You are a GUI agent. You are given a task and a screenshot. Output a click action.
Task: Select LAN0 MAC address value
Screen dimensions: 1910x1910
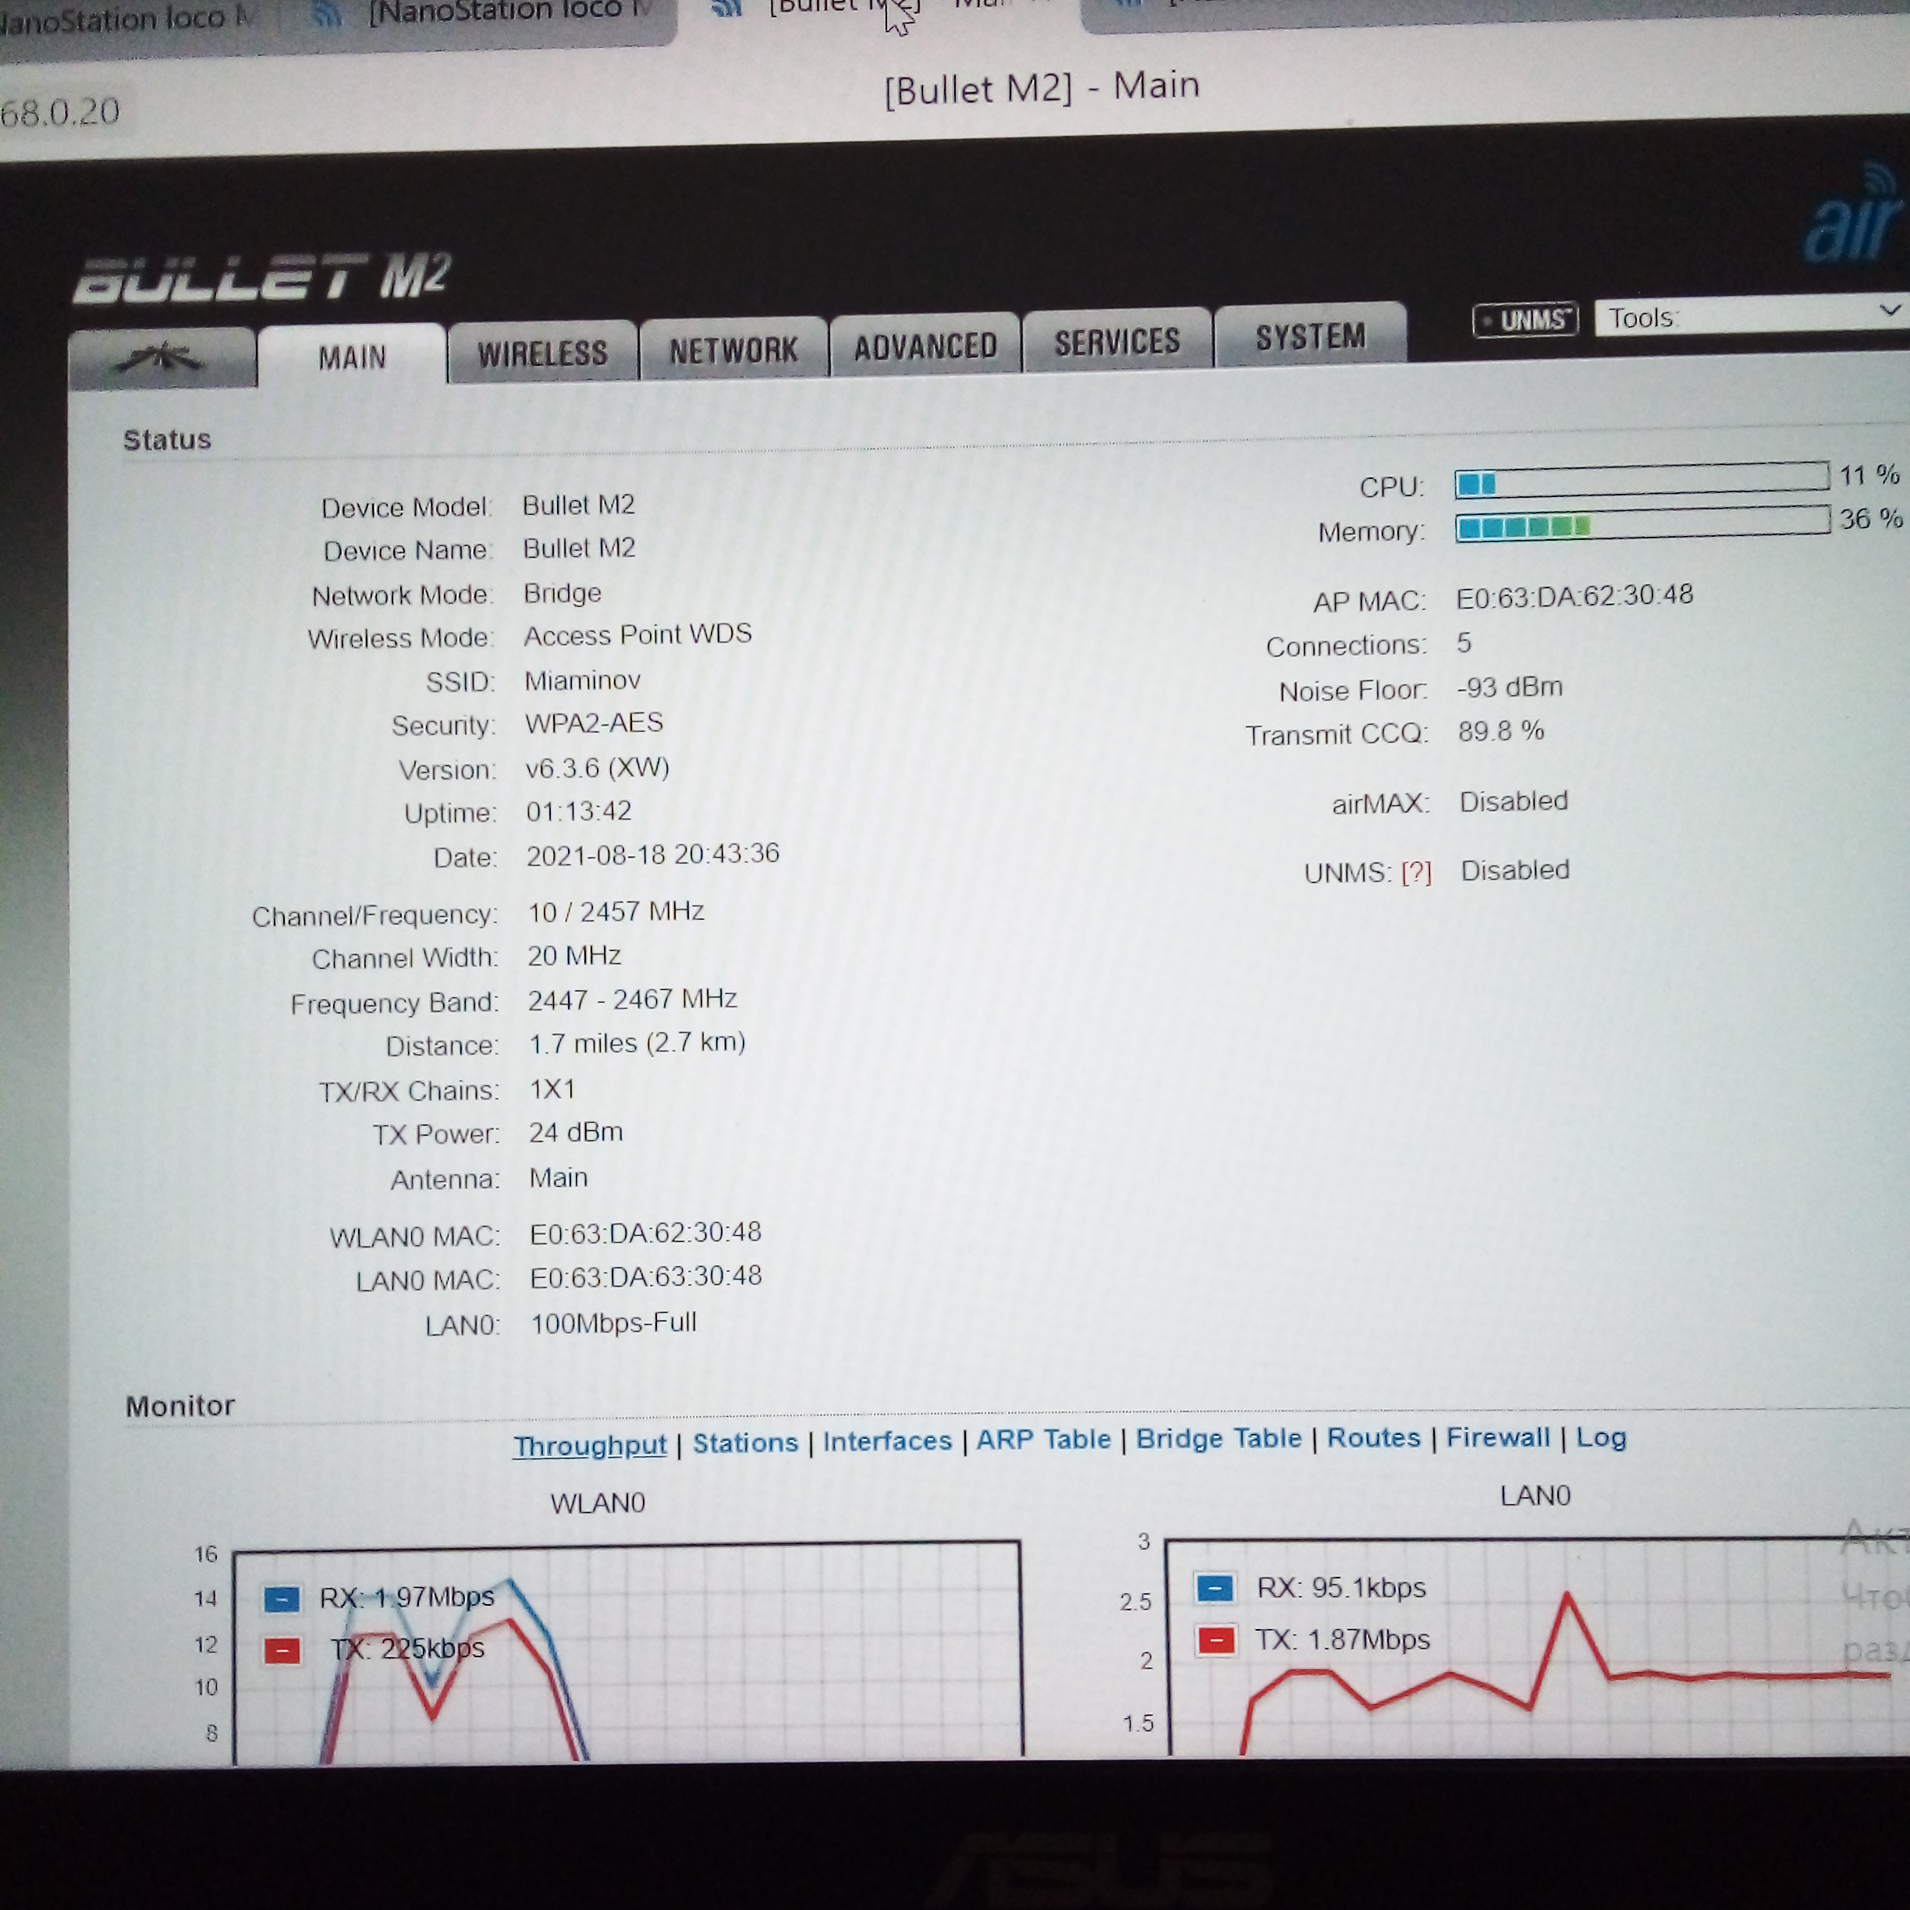pos(645,1277)
